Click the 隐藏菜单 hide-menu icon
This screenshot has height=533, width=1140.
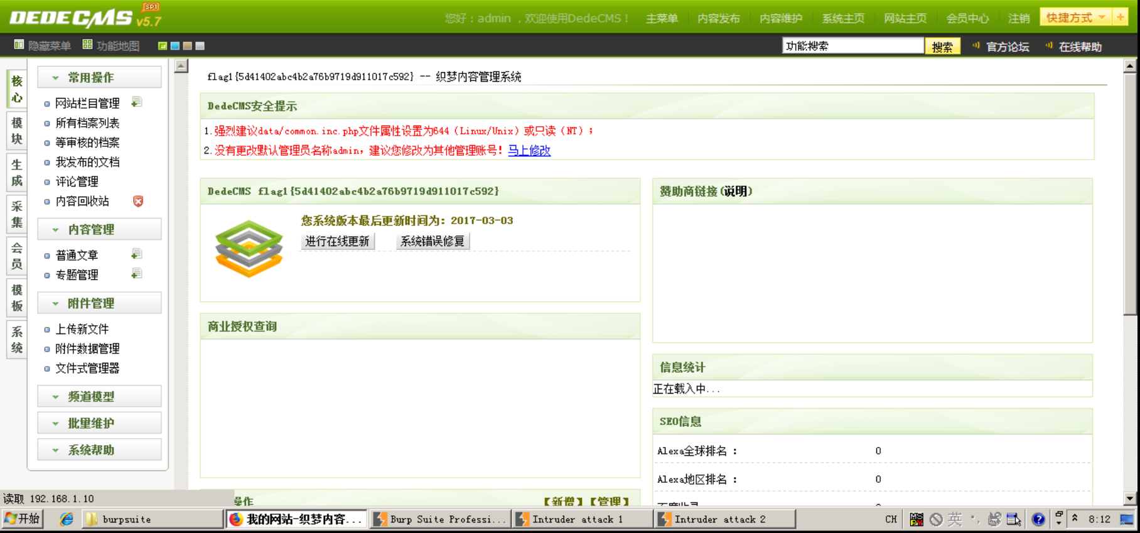(19, 45)
